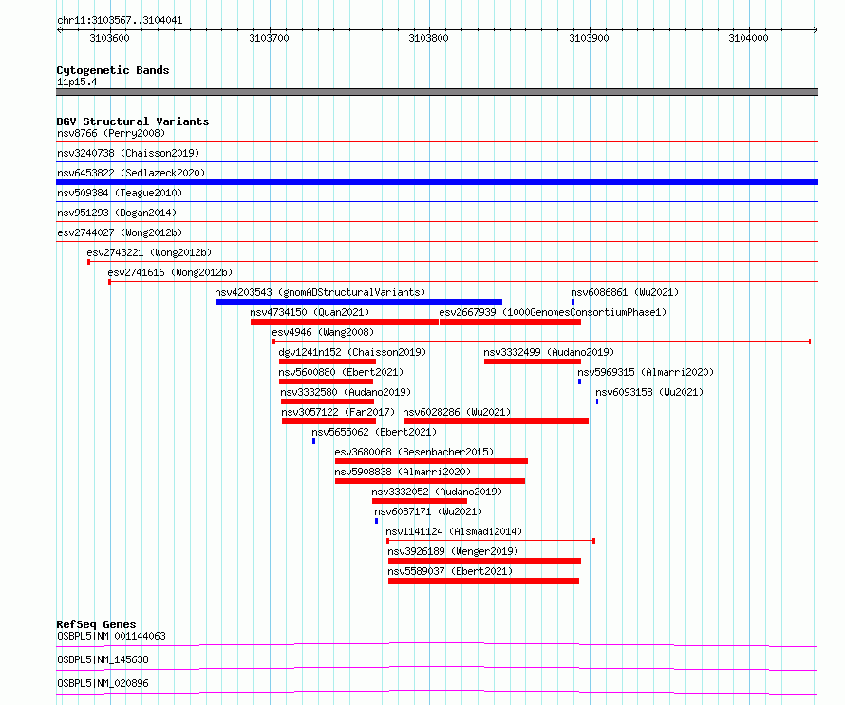This screenshot has height=705, width=845.
Task: Click the small blue nsv5969315 marker
Action: point(579,381)
